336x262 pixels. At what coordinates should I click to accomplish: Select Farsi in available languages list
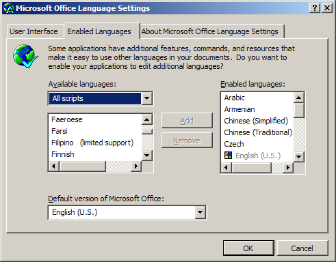coord(60,131)
